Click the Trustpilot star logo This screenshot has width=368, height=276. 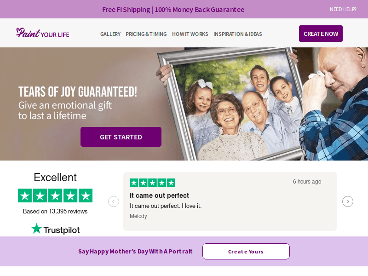(x=55, y=229)
